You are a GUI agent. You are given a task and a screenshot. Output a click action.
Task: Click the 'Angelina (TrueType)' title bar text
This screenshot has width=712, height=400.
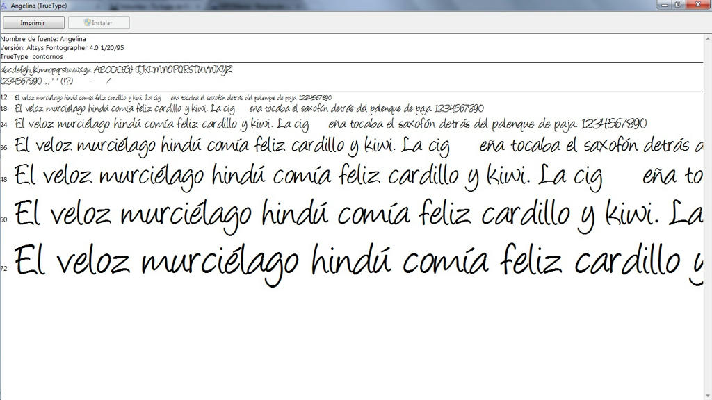tap(39, 5)
